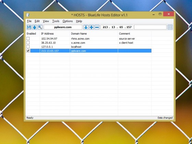
Task: Sort by the Comment column header
Action: tap(135, 34)
